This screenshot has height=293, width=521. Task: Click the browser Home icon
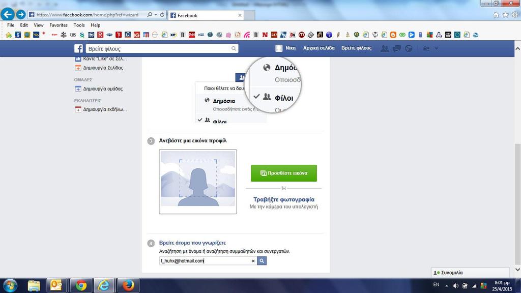pyautogui.click(x=496, y=15)
